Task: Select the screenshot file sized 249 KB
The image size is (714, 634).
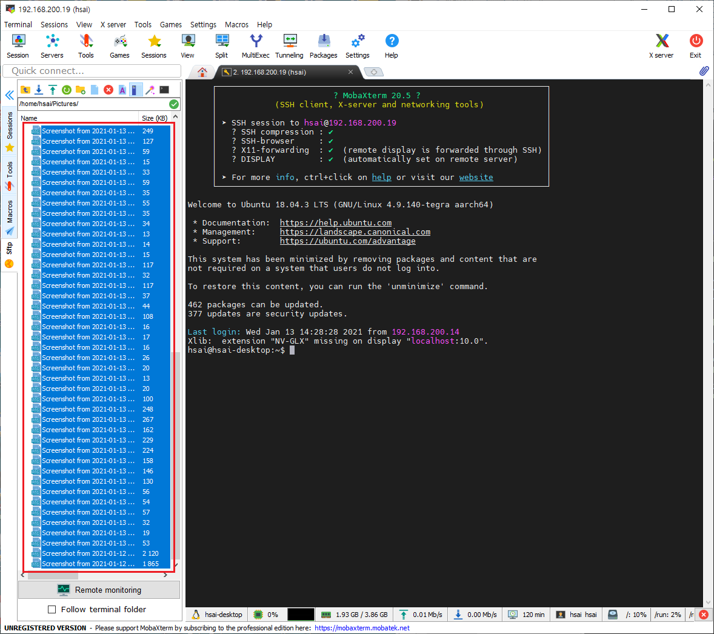Action: (100, 131)
